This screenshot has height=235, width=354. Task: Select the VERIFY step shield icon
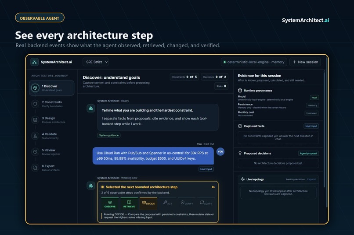(x=182, y=202)
